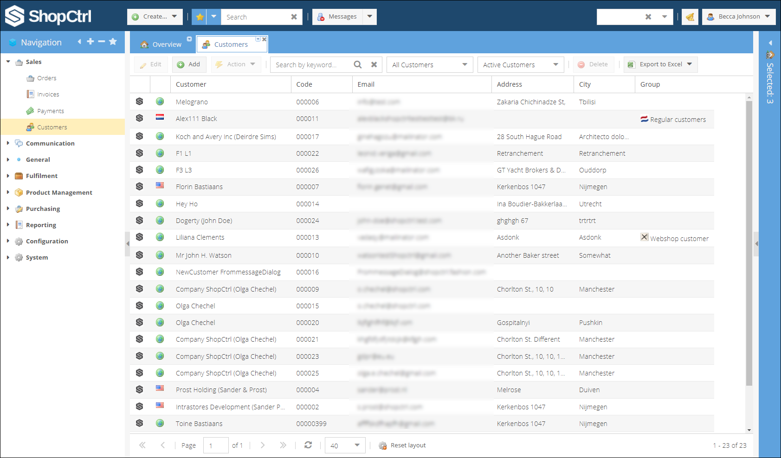Open Reporting in navigation
Viewport: 781px width, 458px height.
[41, 225]
